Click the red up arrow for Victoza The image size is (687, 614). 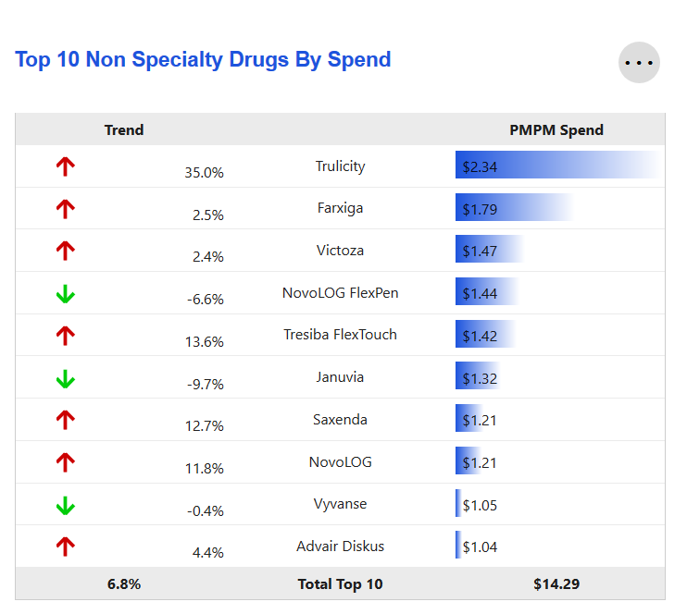65,252
